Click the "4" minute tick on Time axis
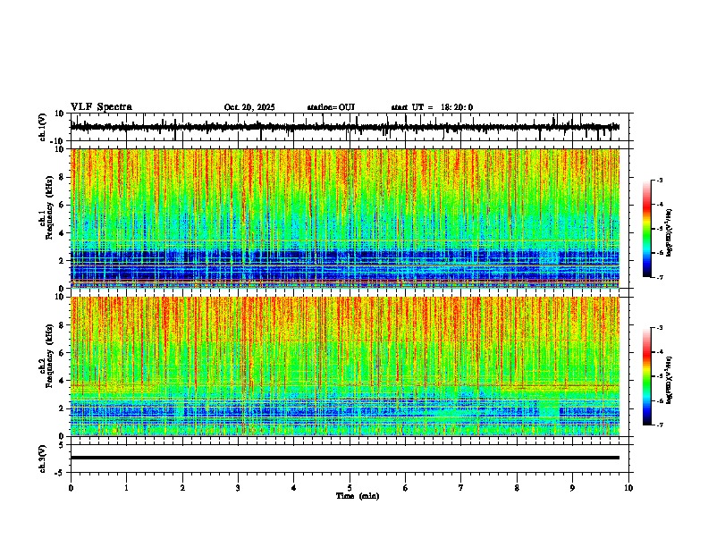Screen dimensions: 708x547 point(294,488)
